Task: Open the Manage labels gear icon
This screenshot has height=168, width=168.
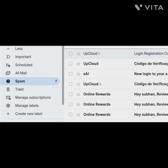Action: (x=8, y=106)
